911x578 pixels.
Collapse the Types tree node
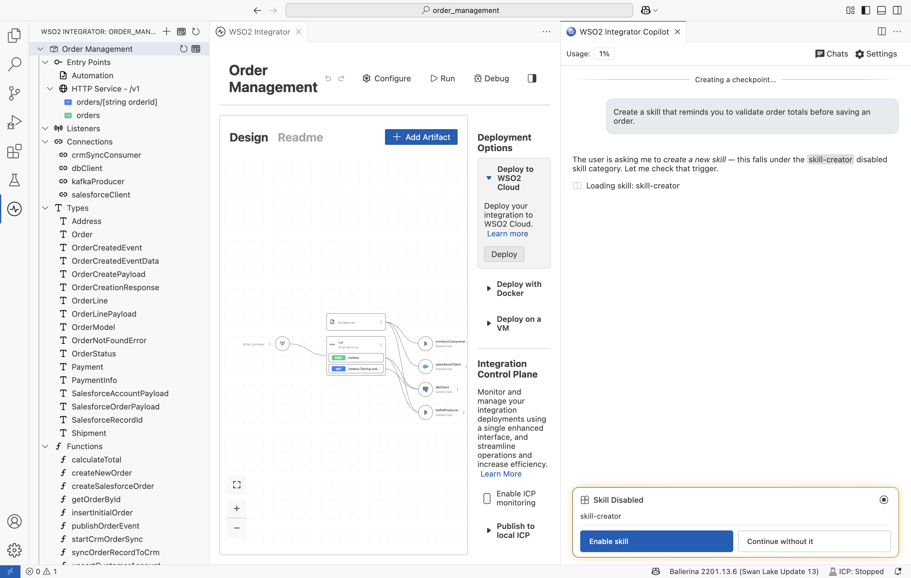[x=45, y=208]
